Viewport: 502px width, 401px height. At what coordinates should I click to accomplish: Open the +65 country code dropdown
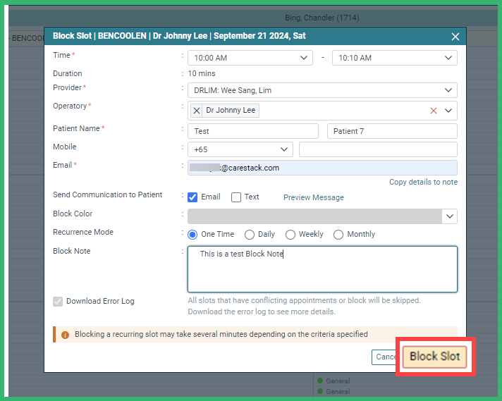[240, 149]
